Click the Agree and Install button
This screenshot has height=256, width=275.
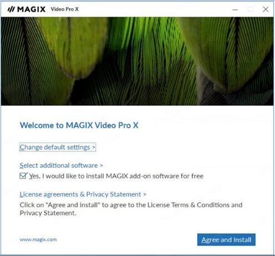click(x=226, y=240)
